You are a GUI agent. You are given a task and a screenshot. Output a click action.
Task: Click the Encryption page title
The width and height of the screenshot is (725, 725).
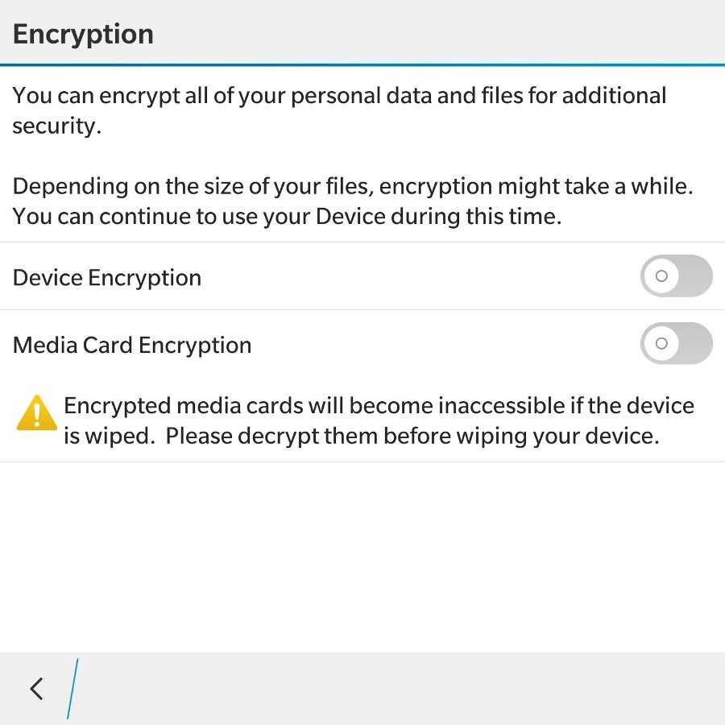click(x=83, y=35)
